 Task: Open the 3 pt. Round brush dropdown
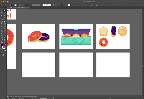tap(52, 5)
